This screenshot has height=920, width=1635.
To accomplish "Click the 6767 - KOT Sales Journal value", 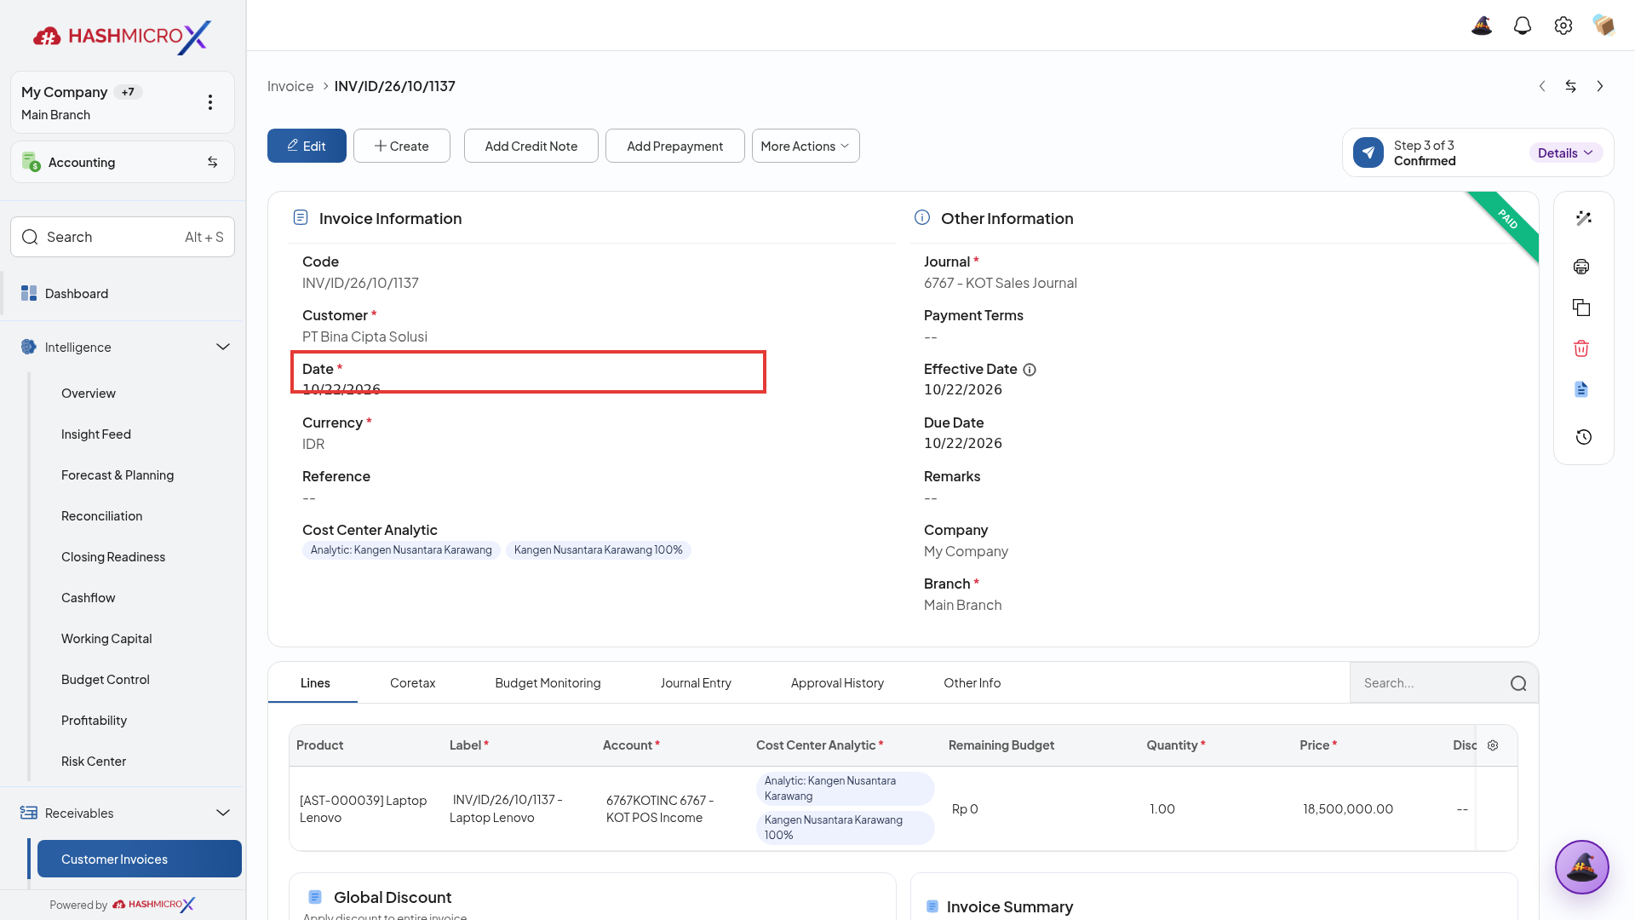I will (x=1001, y=283).
